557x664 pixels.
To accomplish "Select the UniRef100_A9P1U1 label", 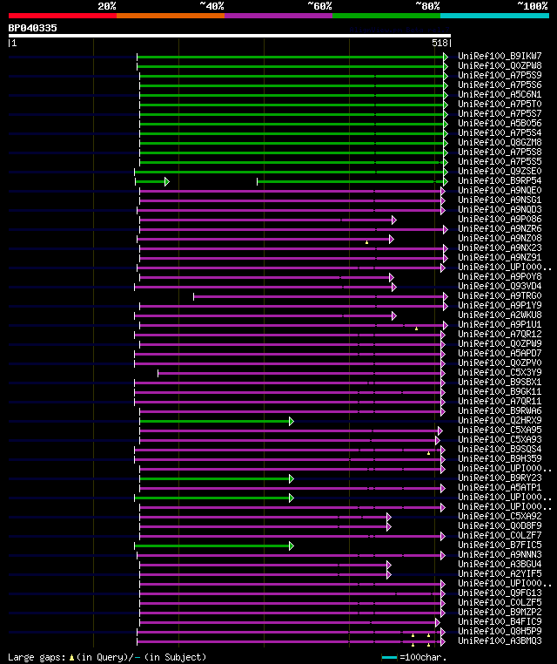I will tap(500, 324).
